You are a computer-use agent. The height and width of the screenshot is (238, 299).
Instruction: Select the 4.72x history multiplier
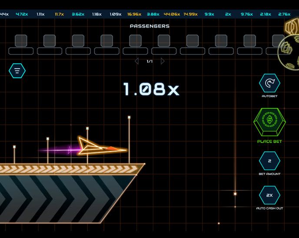[x=22, y=14]
